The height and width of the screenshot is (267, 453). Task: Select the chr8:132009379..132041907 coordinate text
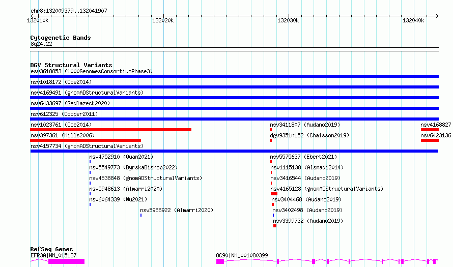69,11
